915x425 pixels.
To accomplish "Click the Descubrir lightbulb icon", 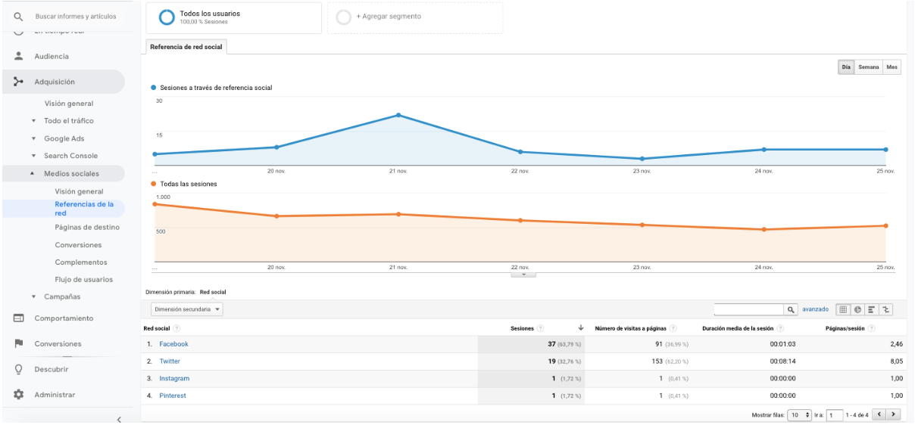I will pos(19,369).
